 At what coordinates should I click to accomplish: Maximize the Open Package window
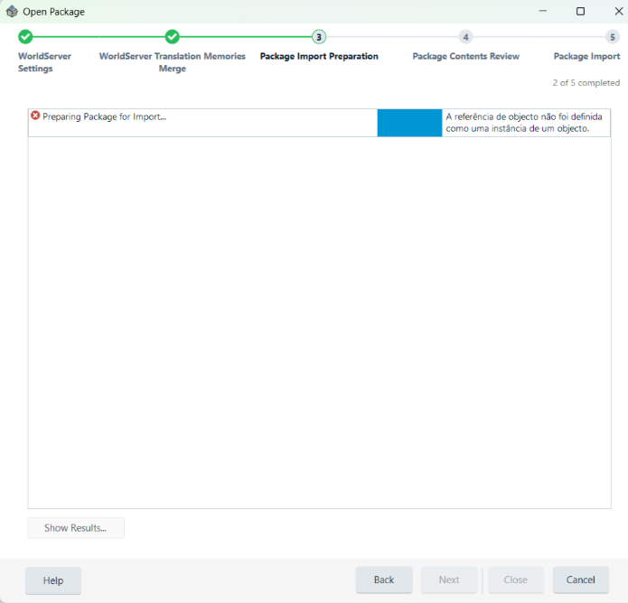tap(580, 11)
